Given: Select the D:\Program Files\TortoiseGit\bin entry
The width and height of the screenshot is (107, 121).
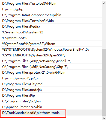Looking at the screenshot, I should point(51,21).
